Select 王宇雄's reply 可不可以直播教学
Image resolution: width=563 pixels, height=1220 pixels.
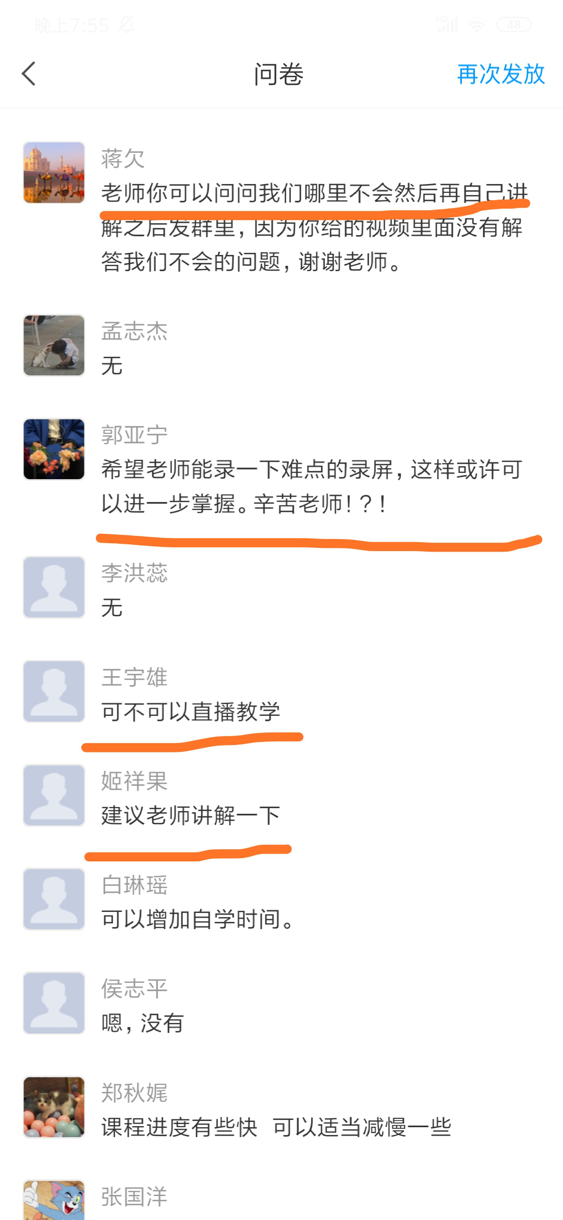point(191,712)
